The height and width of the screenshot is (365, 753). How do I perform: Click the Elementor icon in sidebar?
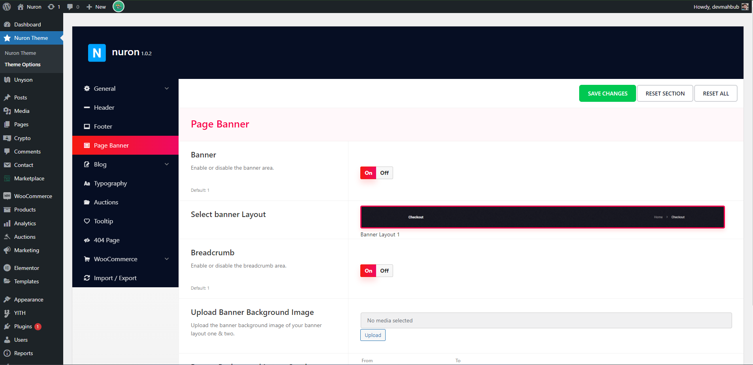pyautogui.click(x=7, y=268)
